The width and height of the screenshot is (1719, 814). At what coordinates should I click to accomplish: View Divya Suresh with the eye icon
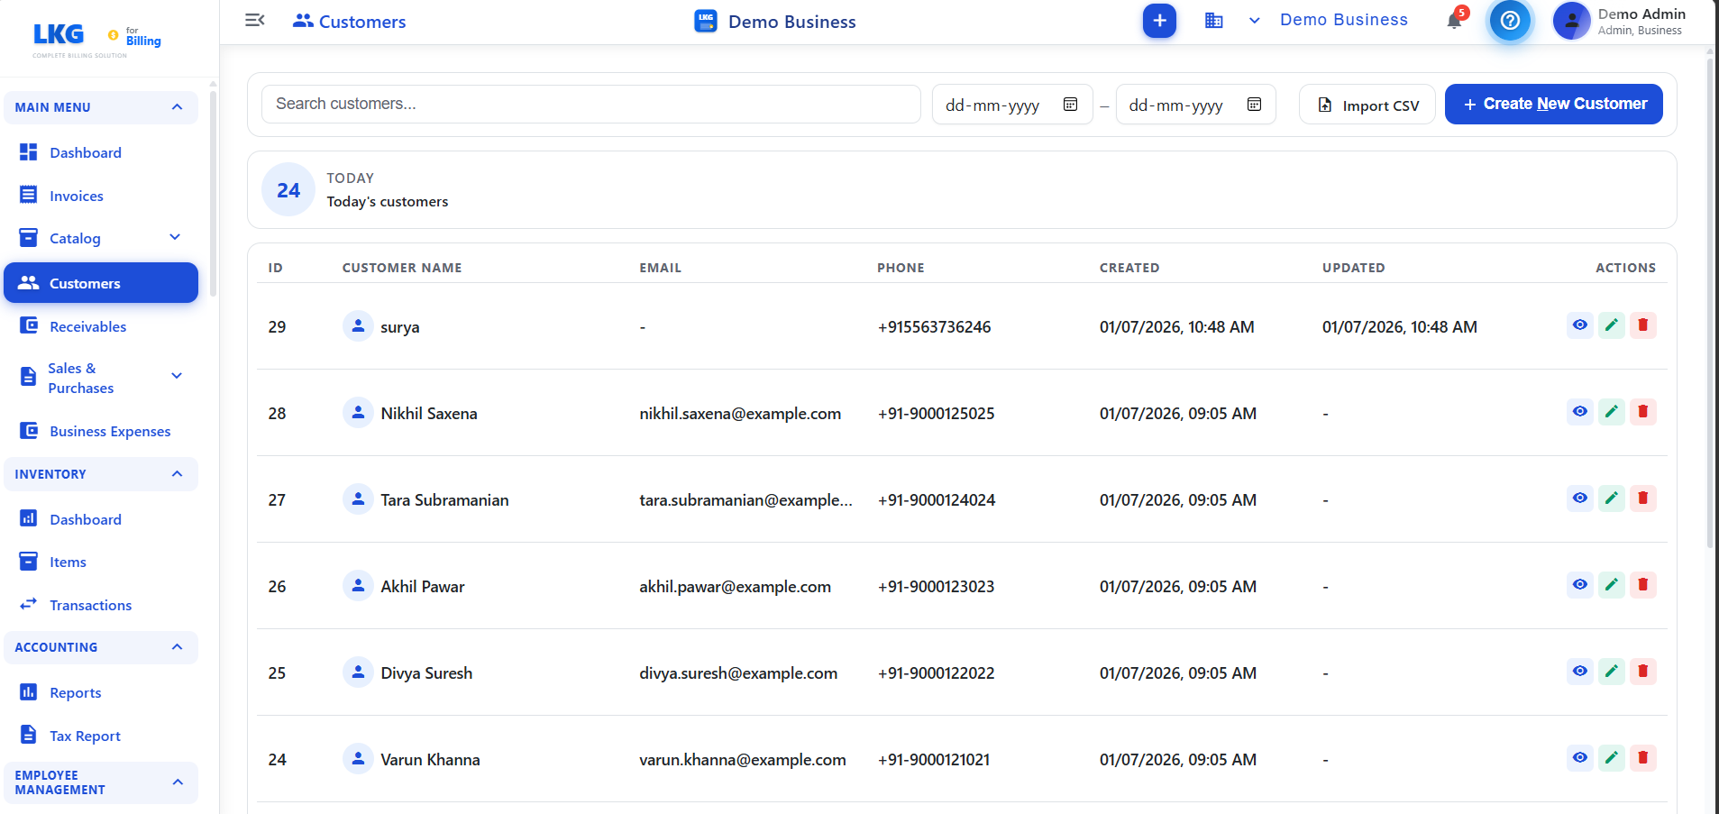pos(1580,672)
